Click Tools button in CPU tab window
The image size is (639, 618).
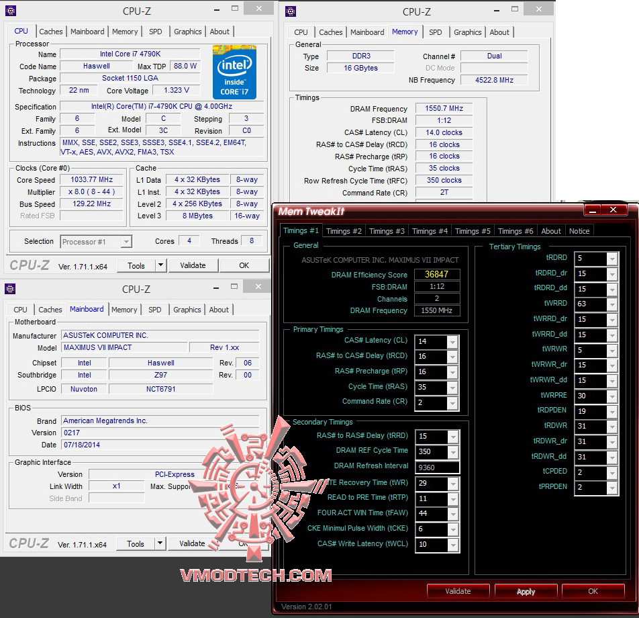pos(136,265)
